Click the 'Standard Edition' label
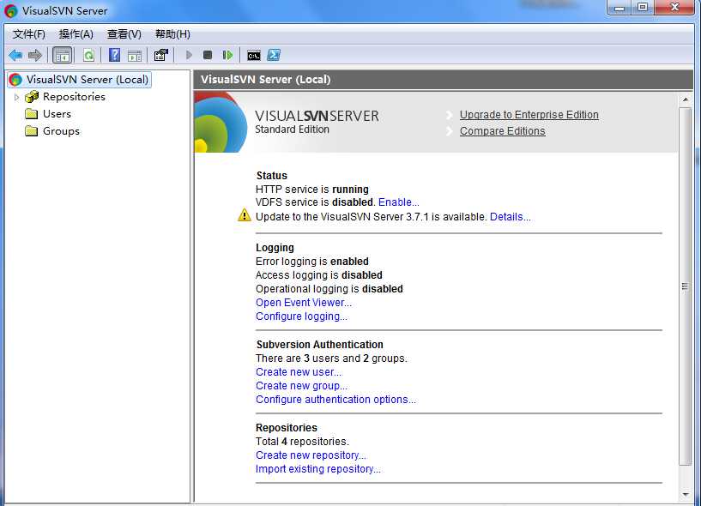Image resolution: width=701 pixels, height=506 pixels. [292, 130]
